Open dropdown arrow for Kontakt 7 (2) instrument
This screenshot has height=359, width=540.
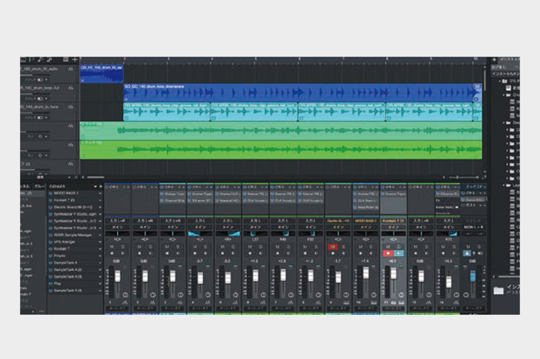[x=100, y=200]
